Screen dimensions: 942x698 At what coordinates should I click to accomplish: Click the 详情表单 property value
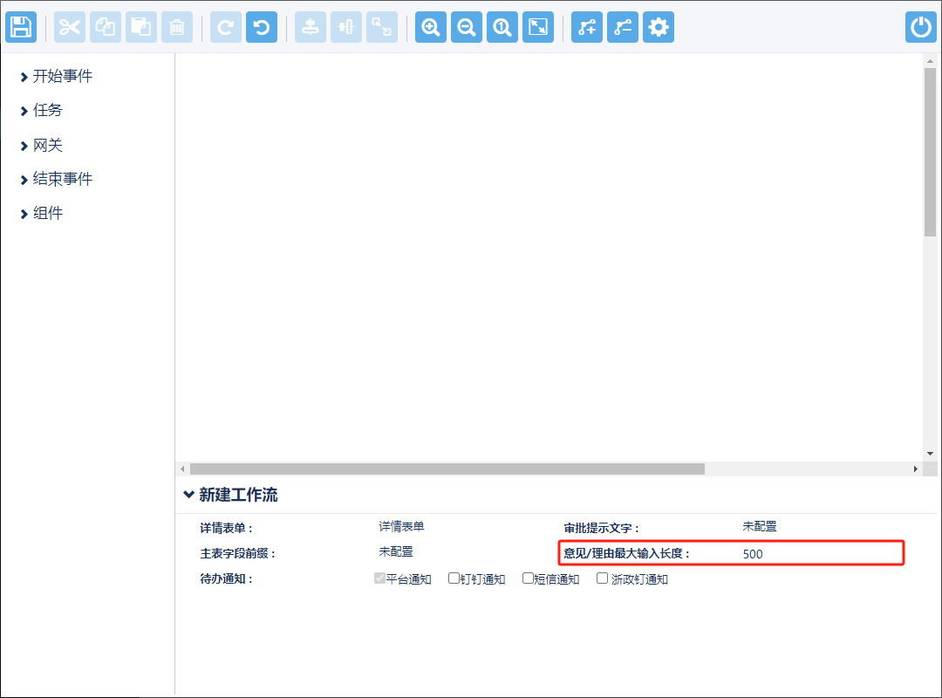click(401, 527)
